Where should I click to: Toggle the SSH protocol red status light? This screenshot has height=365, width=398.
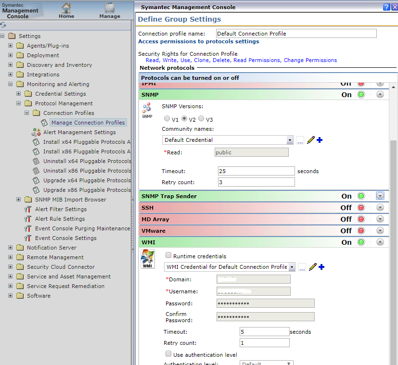(361, 208)
